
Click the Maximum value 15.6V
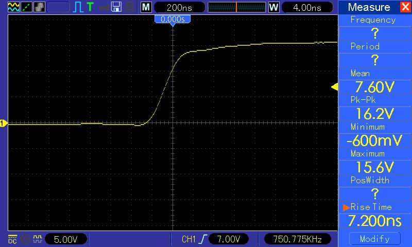(375, 167)
